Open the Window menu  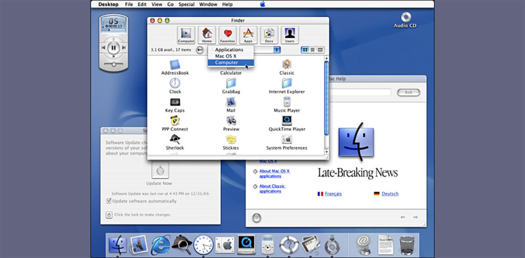pyautogui.click(x=208, y=4)
